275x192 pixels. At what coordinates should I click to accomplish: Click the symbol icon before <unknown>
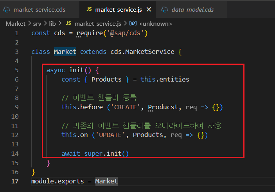133,23
